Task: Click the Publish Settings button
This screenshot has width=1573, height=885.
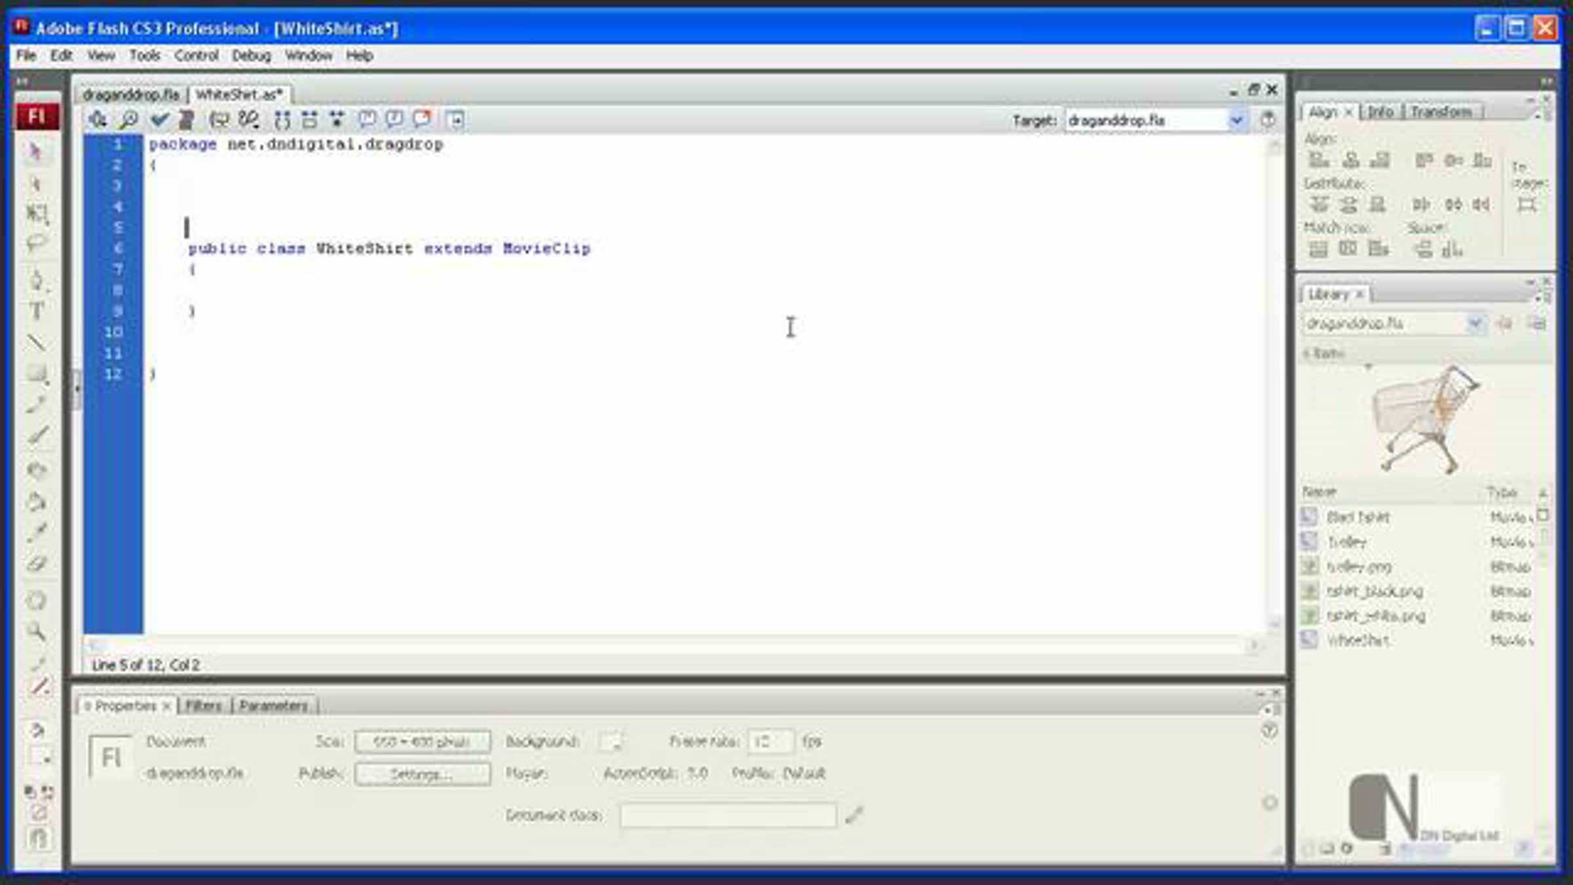Action: click(422, 774)
